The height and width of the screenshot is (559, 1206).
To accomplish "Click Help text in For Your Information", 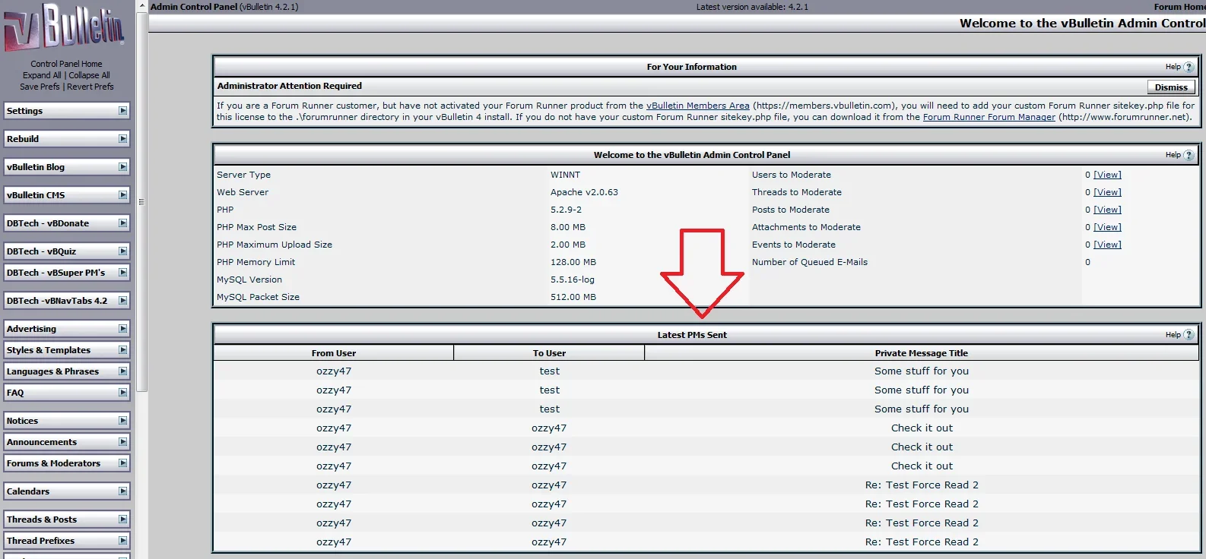I will (x=1173, y=67).
